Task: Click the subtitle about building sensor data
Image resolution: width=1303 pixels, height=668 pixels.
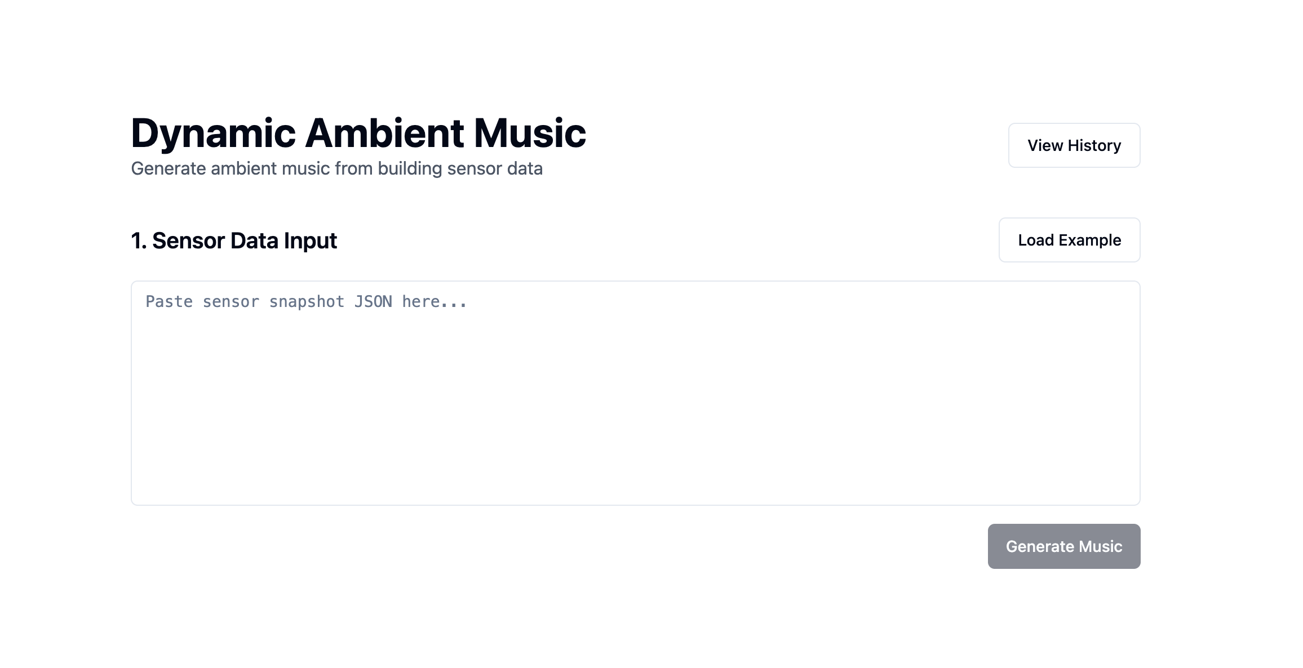Action: (x=336, y=168)
